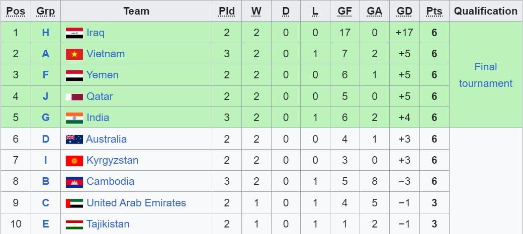Follow the Final tournament link
The width and height of the screenshot is (523, 234).
(x=485, y=75)
